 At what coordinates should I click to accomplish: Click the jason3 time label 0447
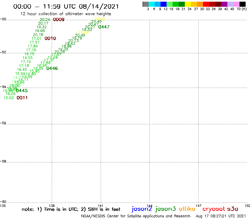[104, 27]
